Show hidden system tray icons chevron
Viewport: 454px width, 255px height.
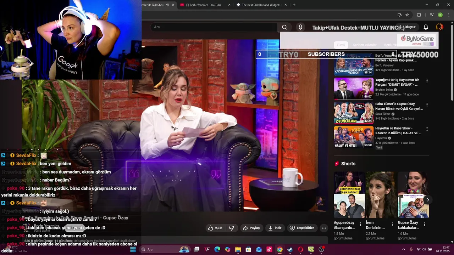click(403, 249)
